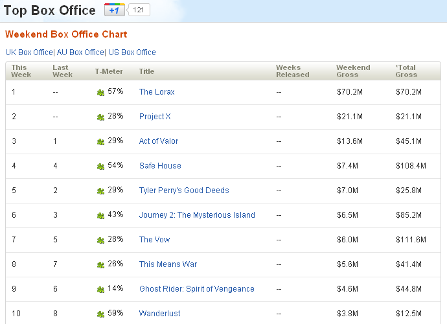Click the splat icon in Good Deeds row
The height and width of the screenshot is (324, 447).
point(100,191)
